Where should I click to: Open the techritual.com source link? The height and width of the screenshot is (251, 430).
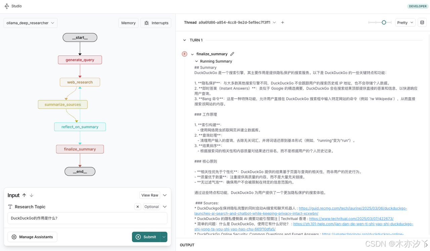click(x=351, y=218)
